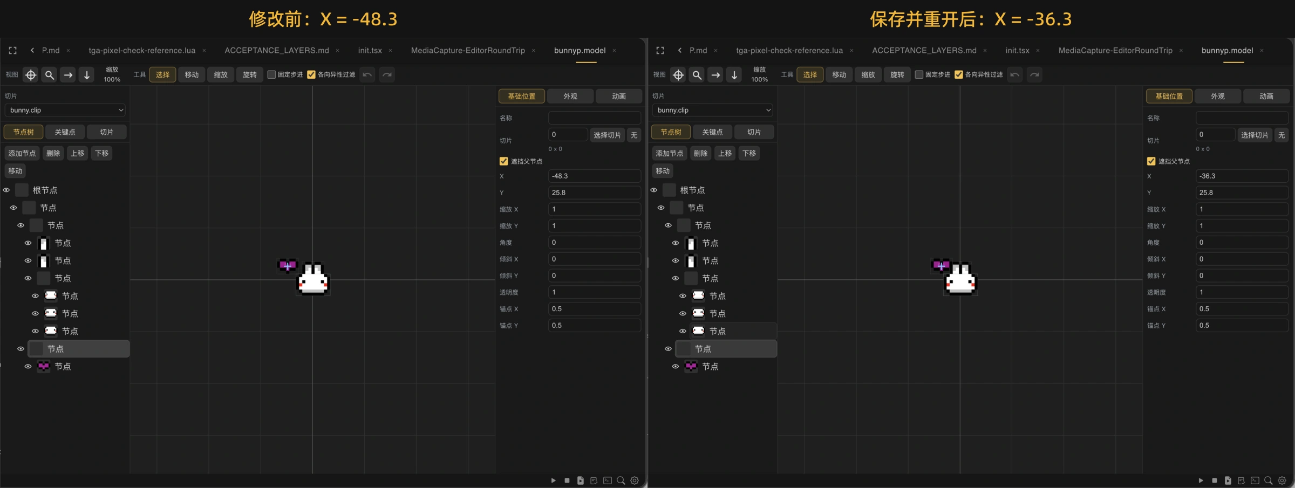Click the down-arrow view icon in left panel
The image size is (1295, 488).
pos(86,75)
